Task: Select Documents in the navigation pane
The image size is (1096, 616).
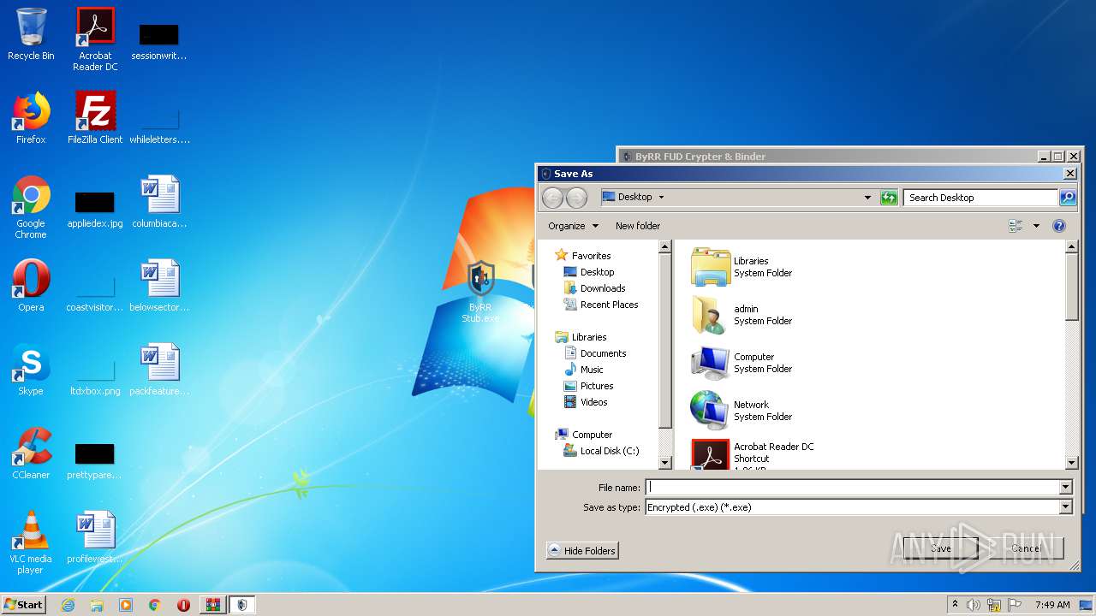Action: (603, 353)
